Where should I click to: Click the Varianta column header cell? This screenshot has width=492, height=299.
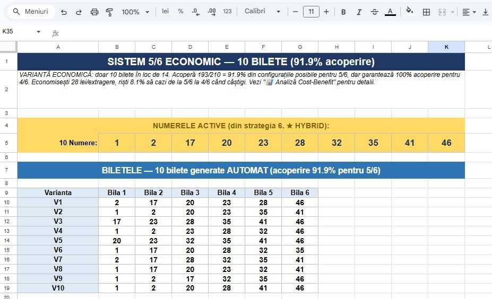58,193
